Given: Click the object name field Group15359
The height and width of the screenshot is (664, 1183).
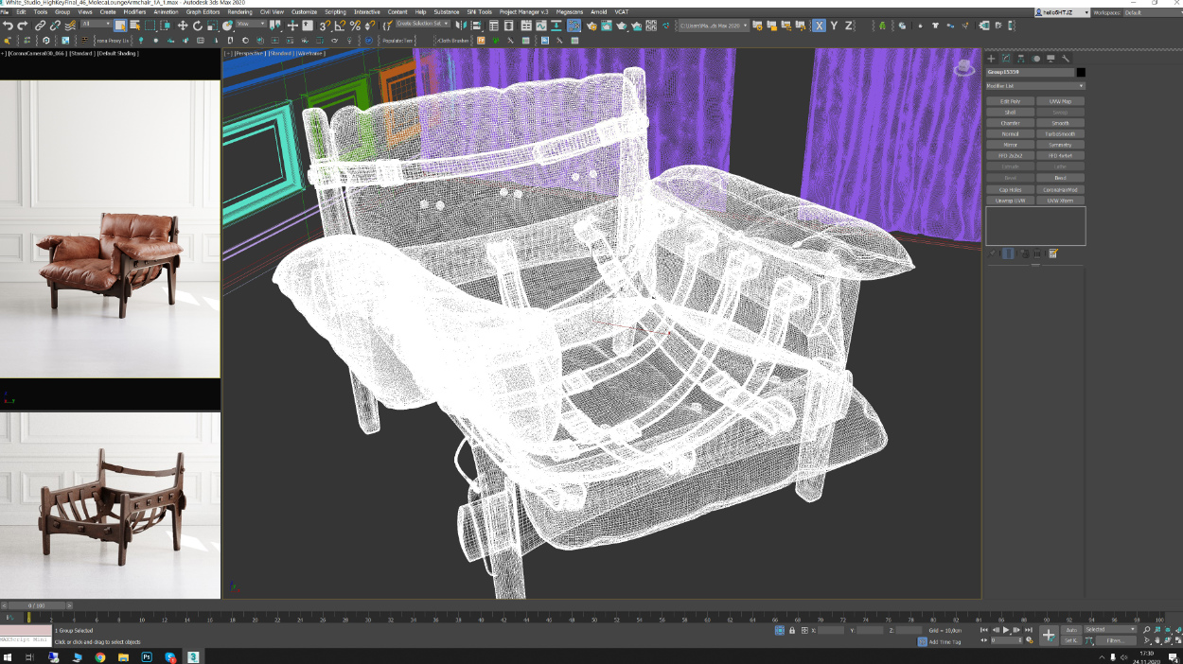Looking at the screenshot, I should click(x=1030, y=72).
